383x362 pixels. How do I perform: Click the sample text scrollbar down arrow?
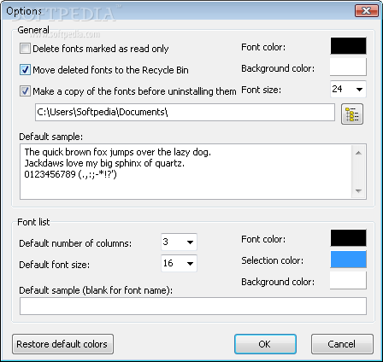pyautogui.click(x=358, y=191)
